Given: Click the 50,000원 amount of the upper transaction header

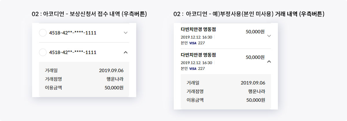Looking at the screenshot, I should coord(255,32).
